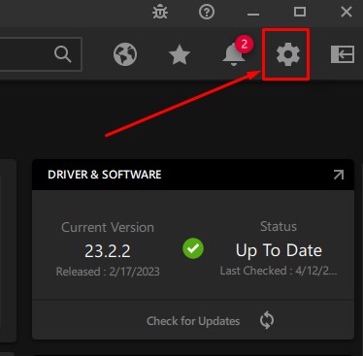Select the version number 23.2.2
Viewport: 363px width, 356px height.
pos(108,251)
